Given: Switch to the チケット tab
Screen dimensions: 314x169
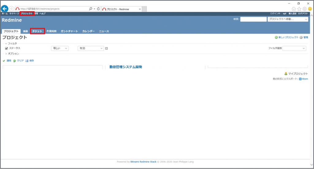Looking at the screenshot, I should pos(37,31).
